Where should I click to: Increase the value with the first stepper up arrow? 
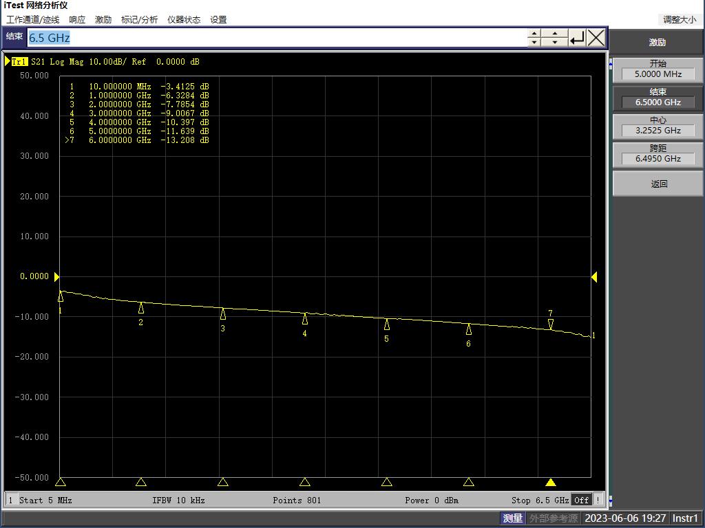535,34
